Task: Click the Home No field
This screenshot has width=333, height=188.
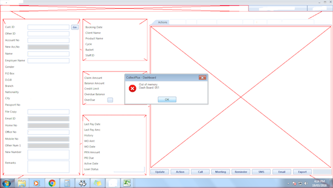Action: 49,126
